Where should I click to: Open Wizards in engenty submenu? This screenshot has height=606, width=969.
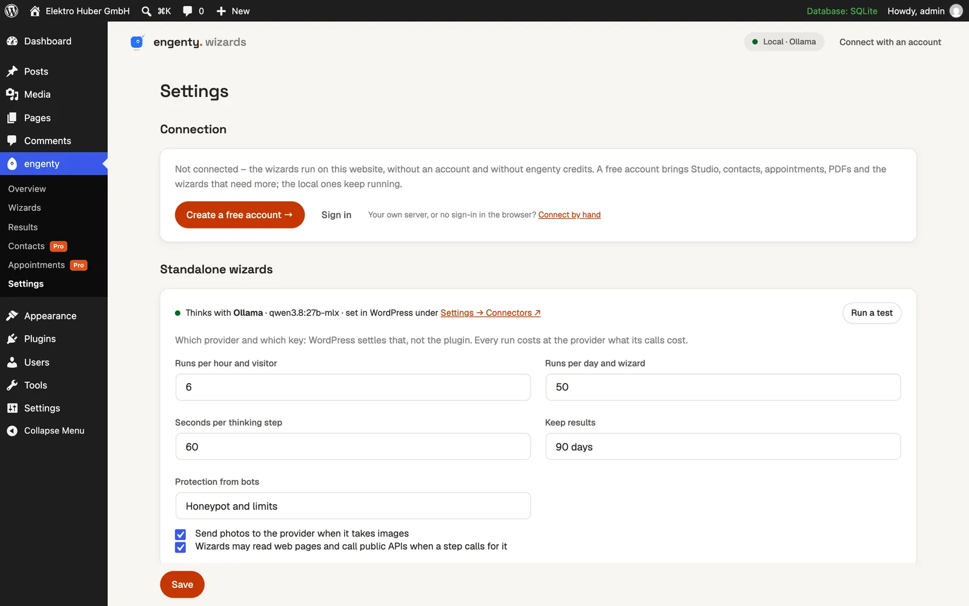click(25, 208)
